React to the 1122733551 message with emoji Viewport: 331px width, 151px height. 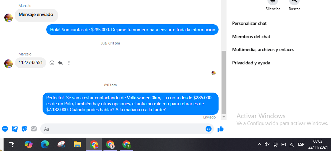click(x=52, y=63)
